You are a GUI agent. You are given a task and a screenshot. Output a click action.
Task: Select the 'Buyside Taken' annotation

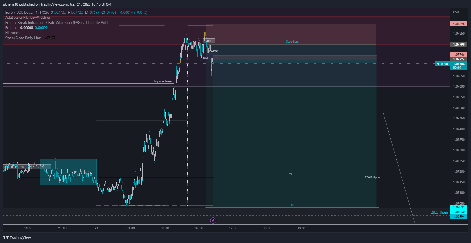coord(163,81)
